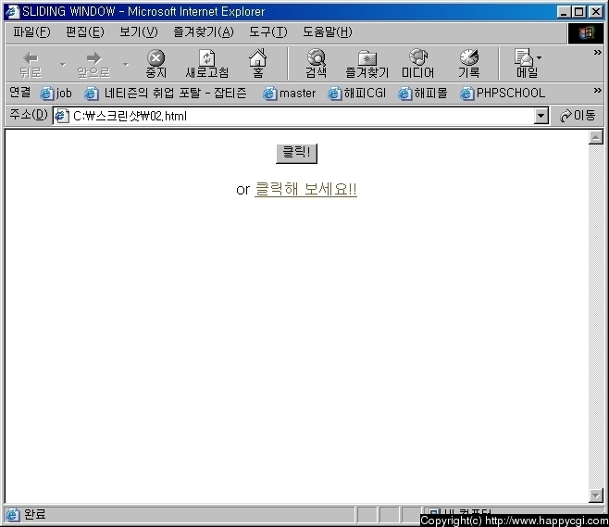The width and height of the screenshot is (609, 527).
Task: Open the 파일(F) menu
Action: [x=31, y=31]
